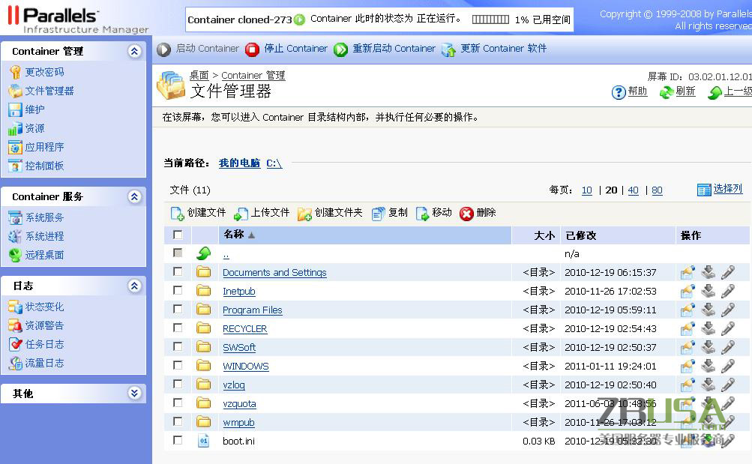Click the 系统服务 sidebar icon
The height and width of the screenshot is (464, 752).
click(x=15, y=217)
